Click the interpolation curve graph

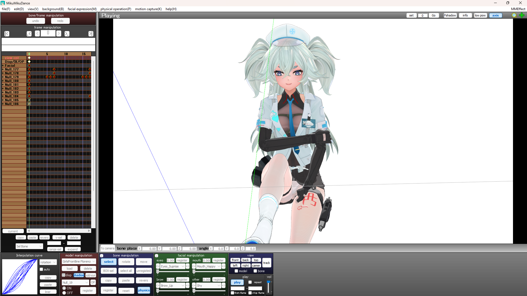20,277
